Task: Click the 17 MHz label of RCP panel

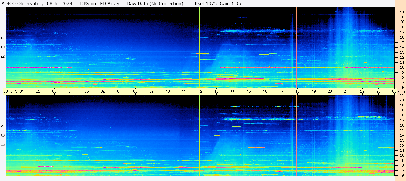Action: pos(402,82)
